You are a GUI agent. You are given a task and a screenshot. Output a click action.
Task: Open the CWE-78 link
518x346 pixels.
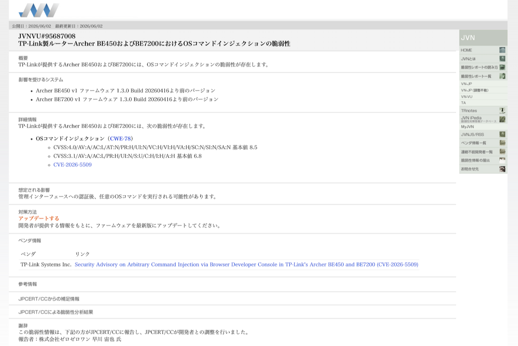[x=120, y=139]
